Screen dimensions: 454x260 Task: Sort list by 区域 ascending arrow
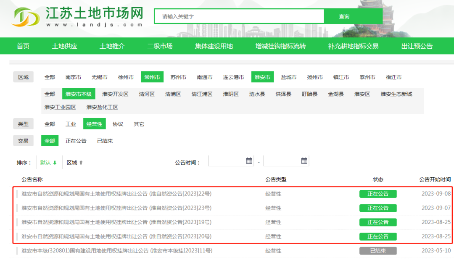[x=81, y=163]
